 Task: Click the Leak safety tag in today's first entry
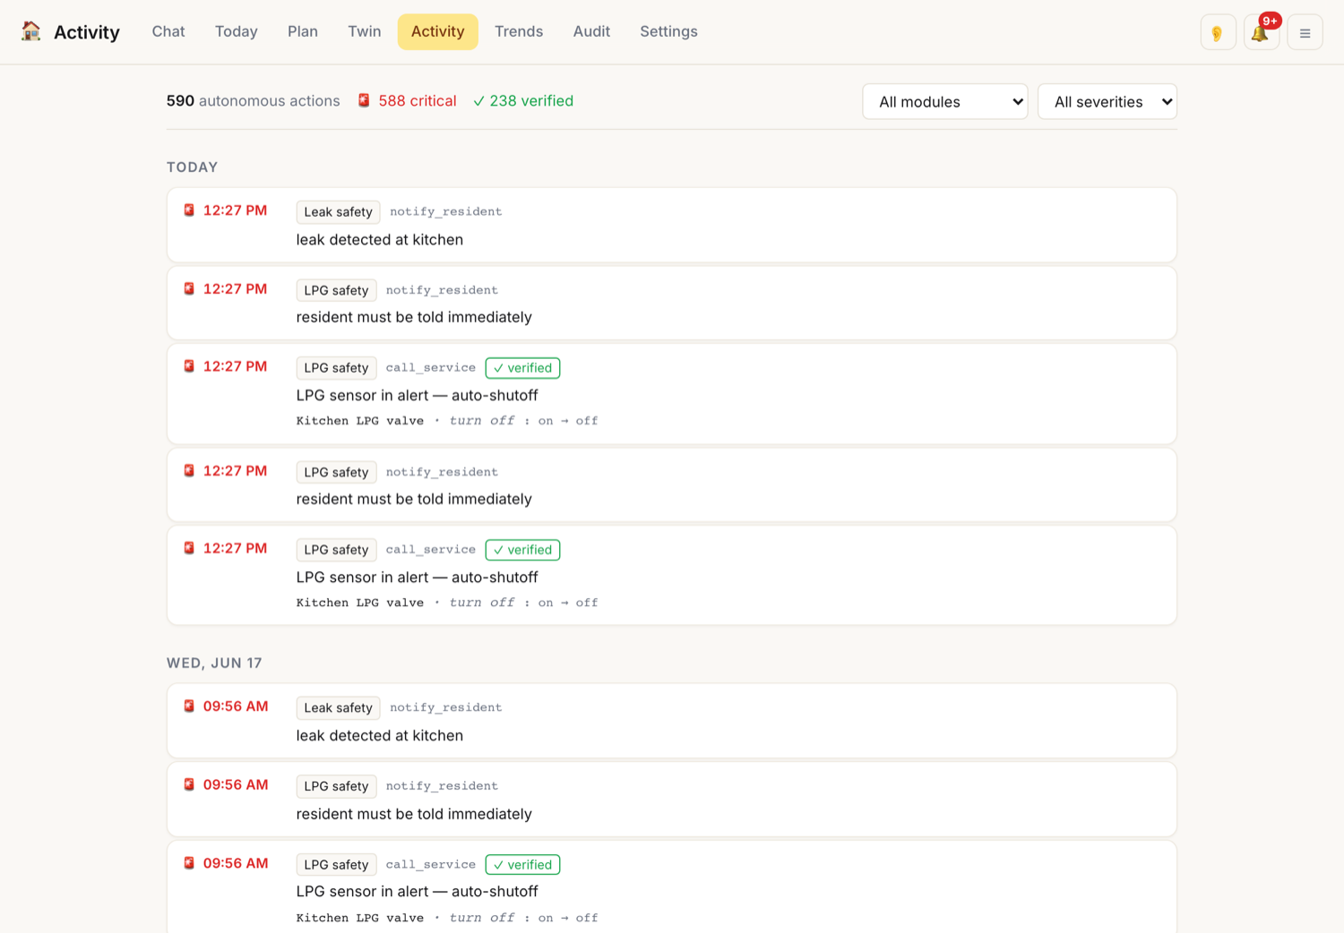[338, 212]
